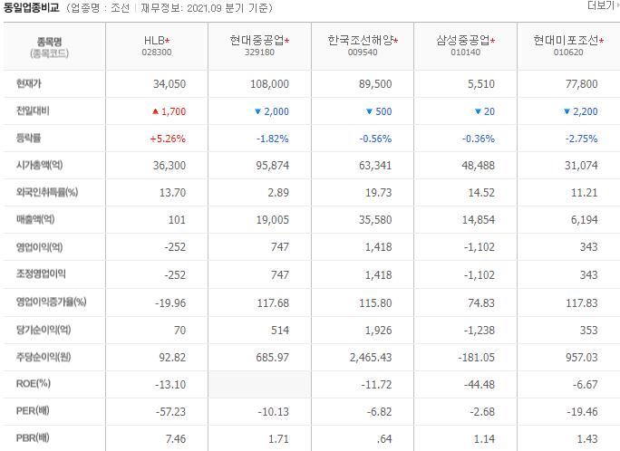Click the +5.26% change rate
Viewport: 620px width, 451px height.
pyautogui.click(x=168, y=139)
